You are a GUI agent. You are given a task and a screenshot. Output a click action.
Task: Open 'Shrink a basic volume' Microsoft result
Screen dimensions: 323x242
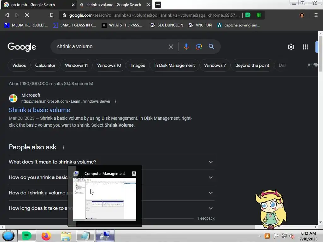39,110
